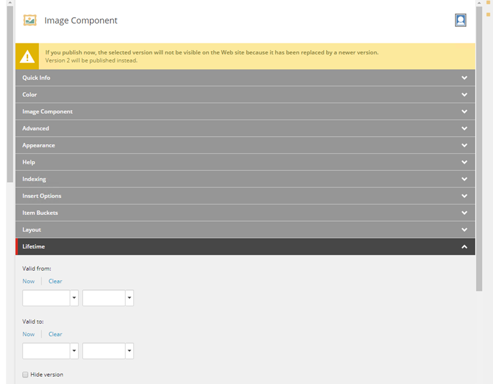This screenshot has width=493, height=384.
Task: Click the Image Component picture icon
Action: 30,20
